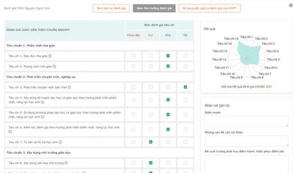
Task: Click Xem thủ trưởng đánh giá button
Action: [154, 8]
